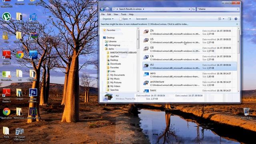256x144 pixels.
Task: Select My Pictures in navigation tree
Action: pyautogui.click(x=114, y=83)
